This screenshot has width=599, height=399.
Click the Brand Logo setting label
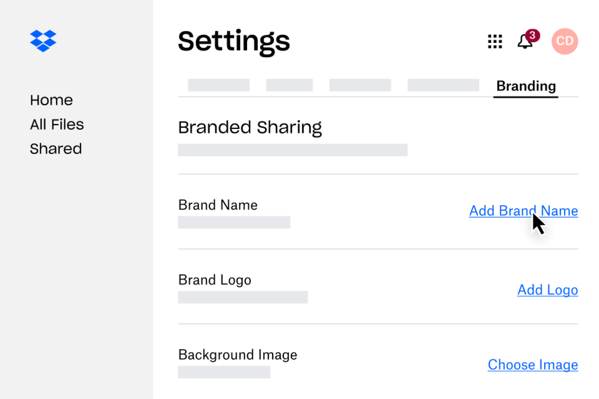215,280
